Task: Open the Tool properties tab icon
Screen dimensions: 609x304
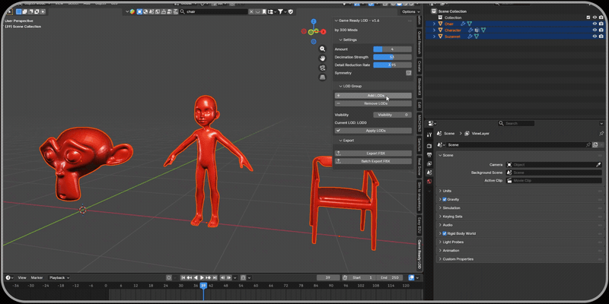Action: 429,135
